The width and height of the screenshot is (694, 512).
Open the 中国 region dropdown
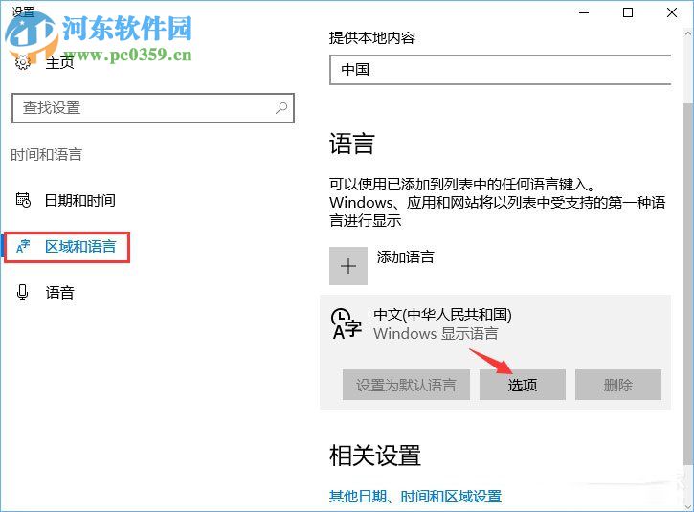pos(500,70)
